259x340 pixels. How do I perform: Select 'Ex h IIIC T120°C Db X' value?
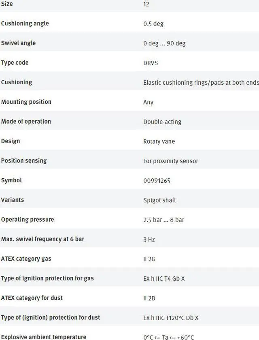[171, 317]
